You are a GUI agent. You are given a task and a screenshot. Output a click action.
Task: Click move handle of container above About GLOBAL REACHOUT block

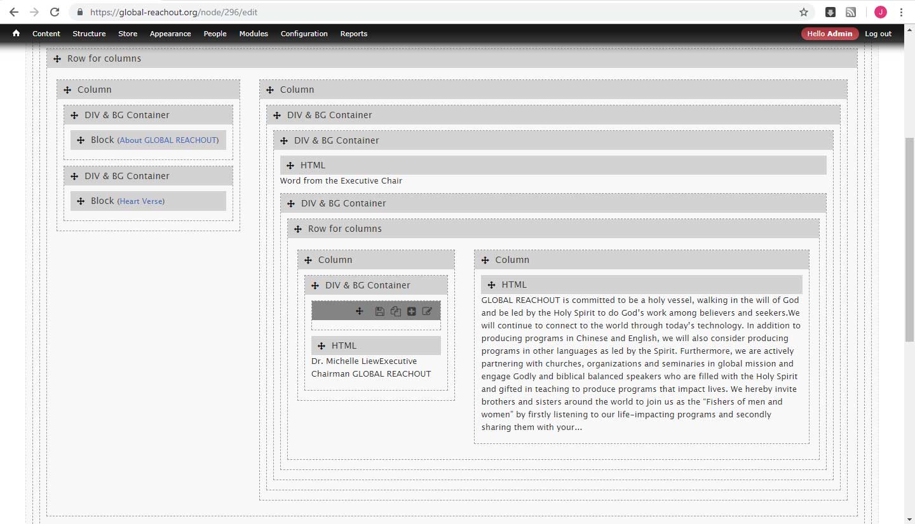click(74, 116)
